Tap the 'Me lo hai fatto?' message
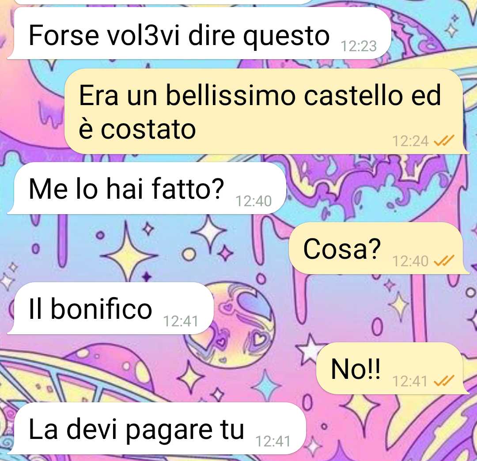477x461 pixels. [x=147, y=188]
